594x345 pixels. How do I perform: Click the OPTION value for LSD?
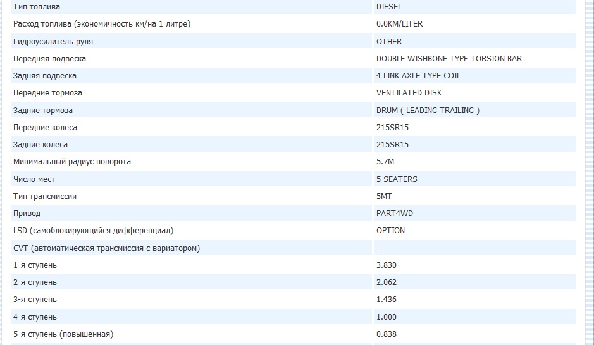tap(390, 231)
